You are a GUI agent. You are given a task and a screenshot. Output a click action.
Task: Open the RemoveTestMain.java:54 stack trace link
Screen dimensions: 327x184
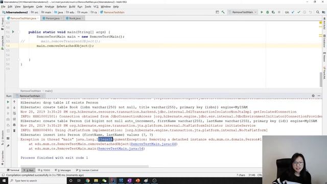pos(121,149)
